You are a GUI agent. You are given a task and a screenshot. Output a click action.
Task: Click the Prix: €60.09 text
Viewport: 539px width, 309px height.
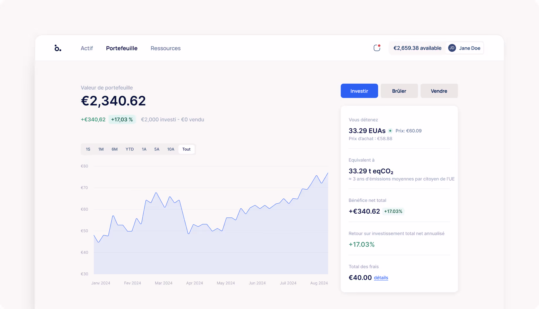point(409,131)
